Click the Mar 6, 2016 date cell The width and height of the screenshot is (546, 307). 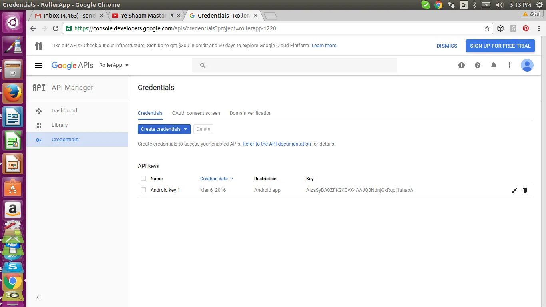tap(213, 190)
